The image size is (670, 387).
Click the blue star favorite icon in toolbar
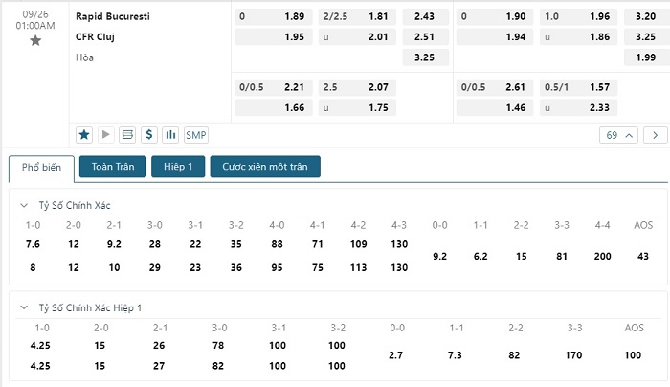84,135
